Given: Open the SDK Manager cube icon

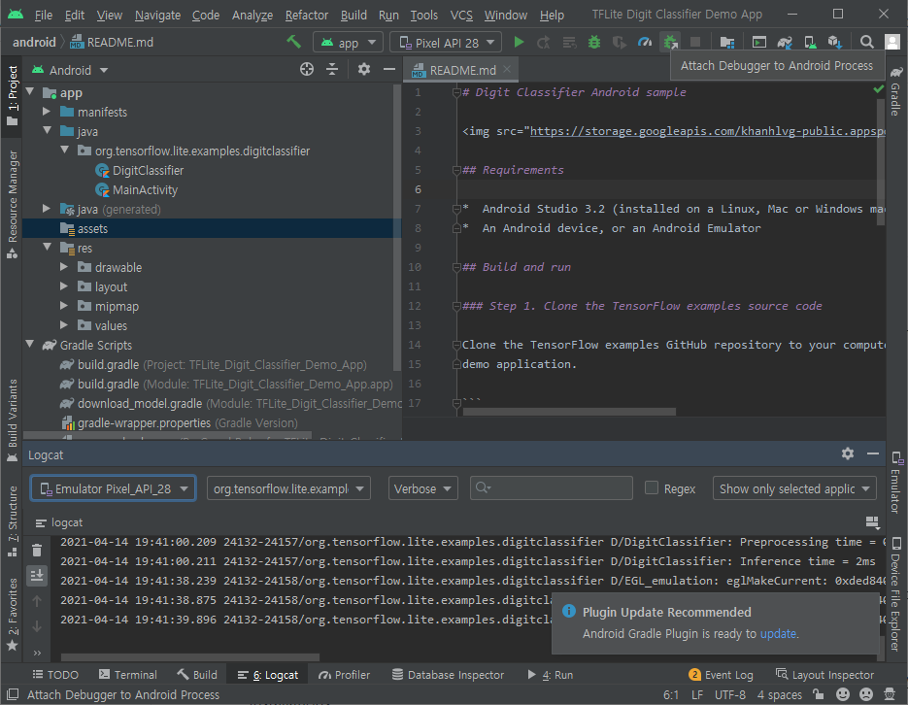Looking at the screenshot, I should [834, 43].
